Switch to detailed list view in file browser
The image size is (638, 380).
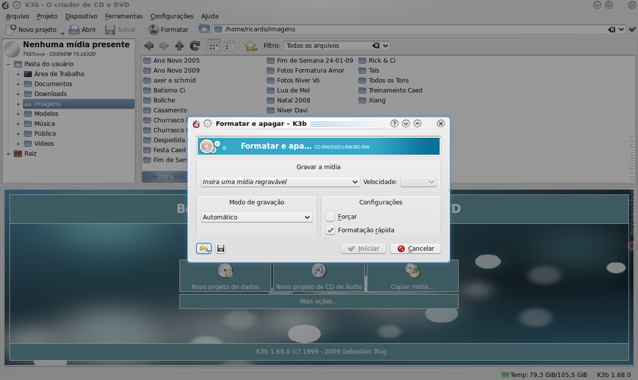click(x=229, y=46)
